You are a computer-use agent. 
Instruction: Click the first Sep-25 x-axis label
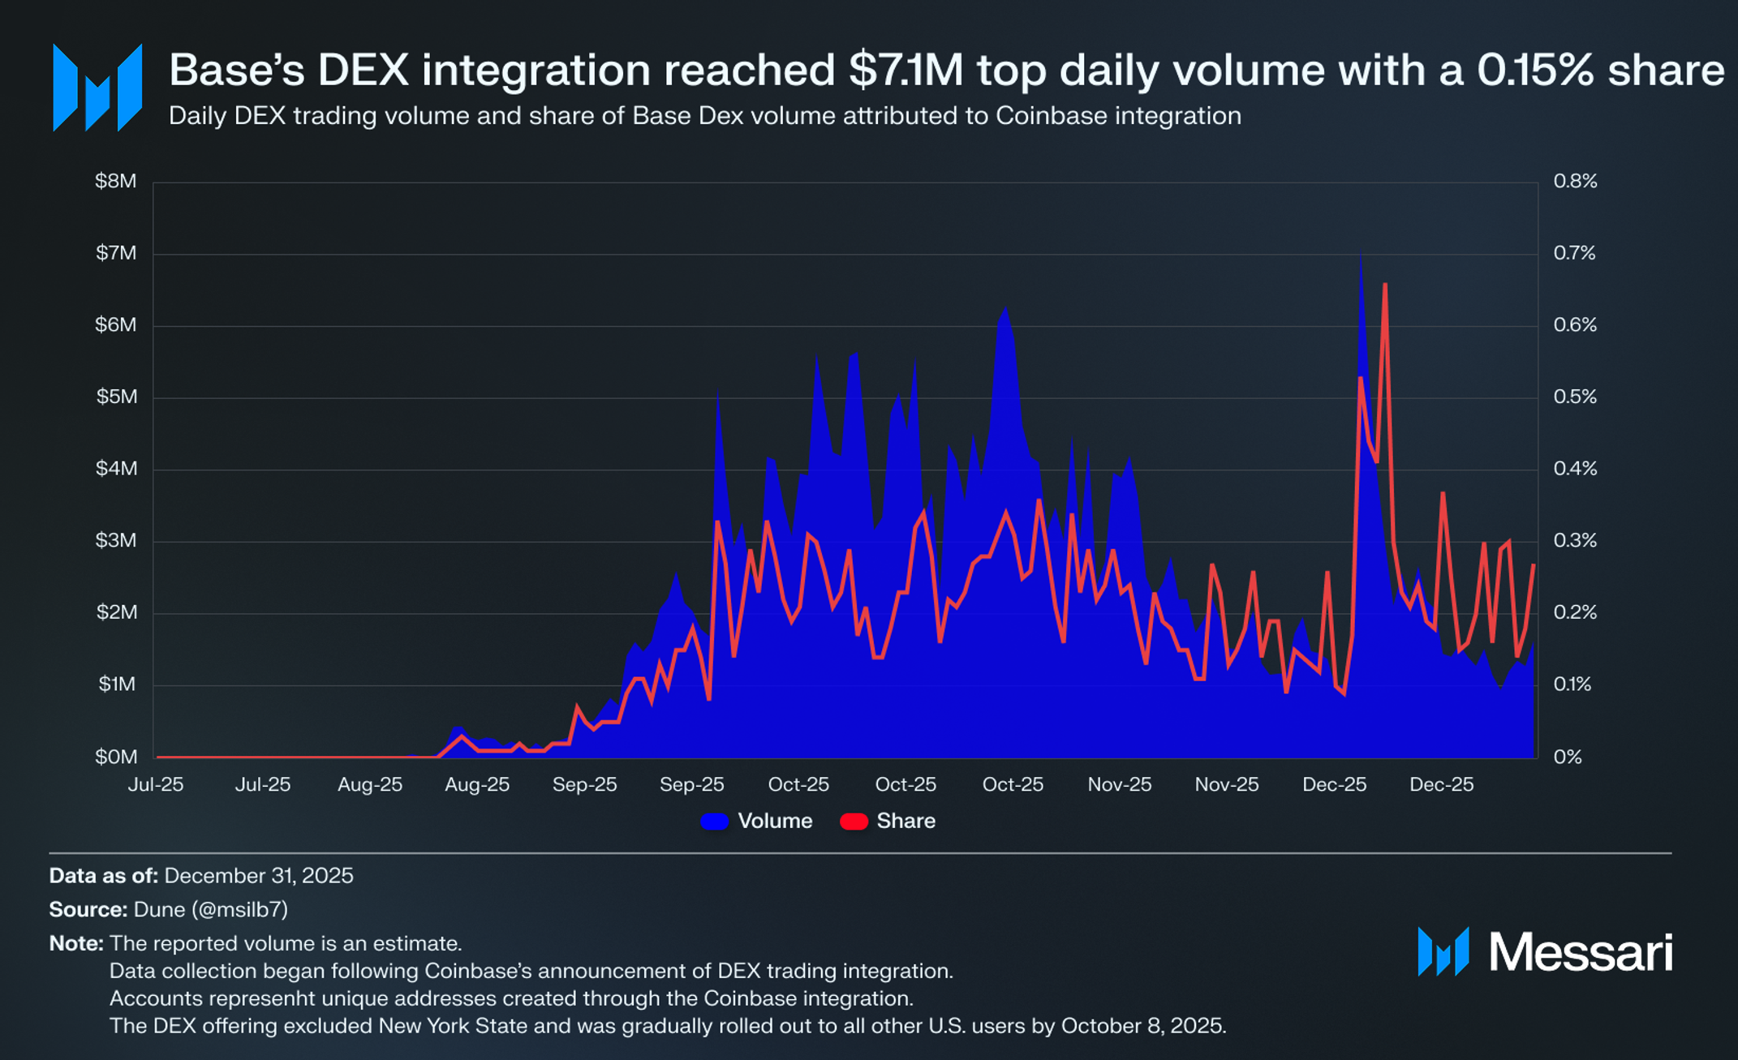pos(584,785)
